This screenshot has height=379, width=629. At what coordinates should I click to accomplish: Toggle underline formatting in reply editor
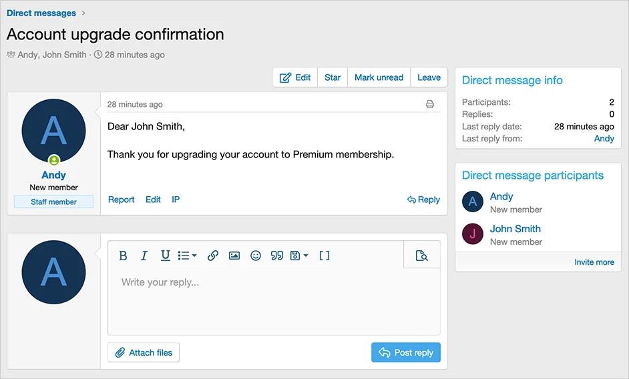[x=165, y=256]
